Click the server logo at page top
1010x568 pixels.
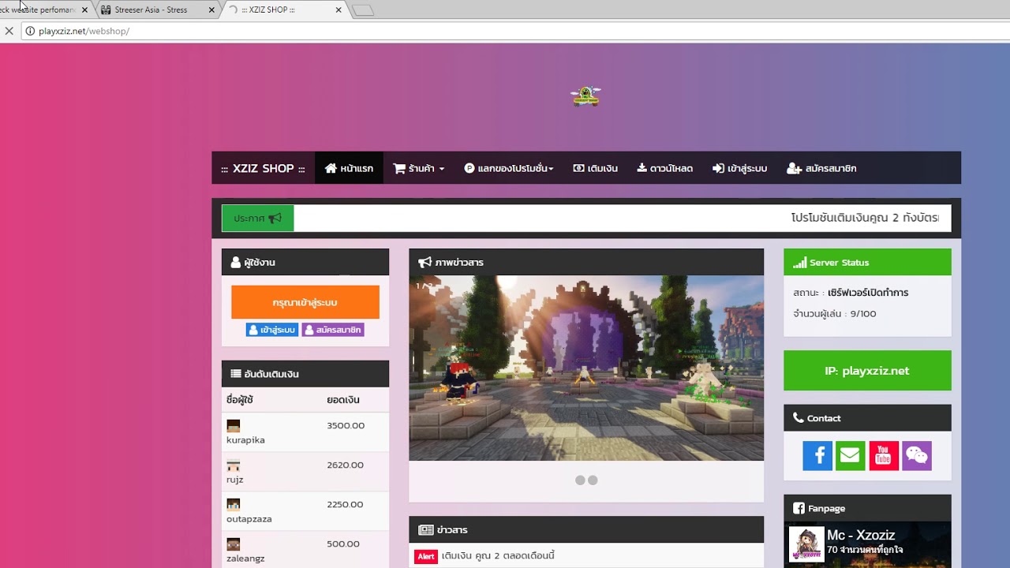coord(585,96)
